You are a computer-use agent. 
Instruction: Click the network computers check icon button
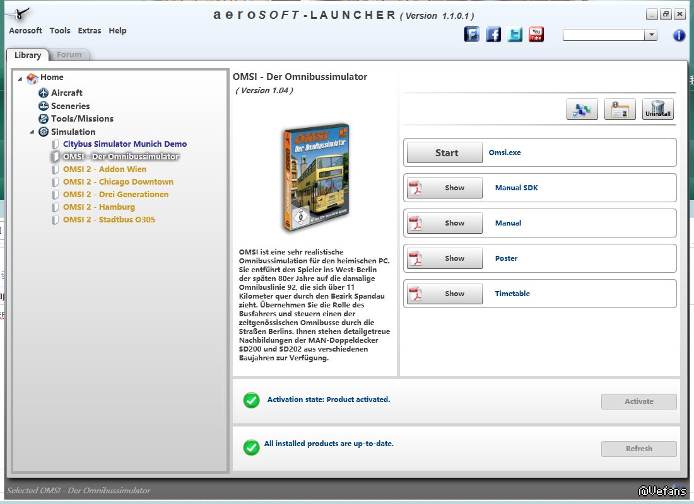click(582, 109)
